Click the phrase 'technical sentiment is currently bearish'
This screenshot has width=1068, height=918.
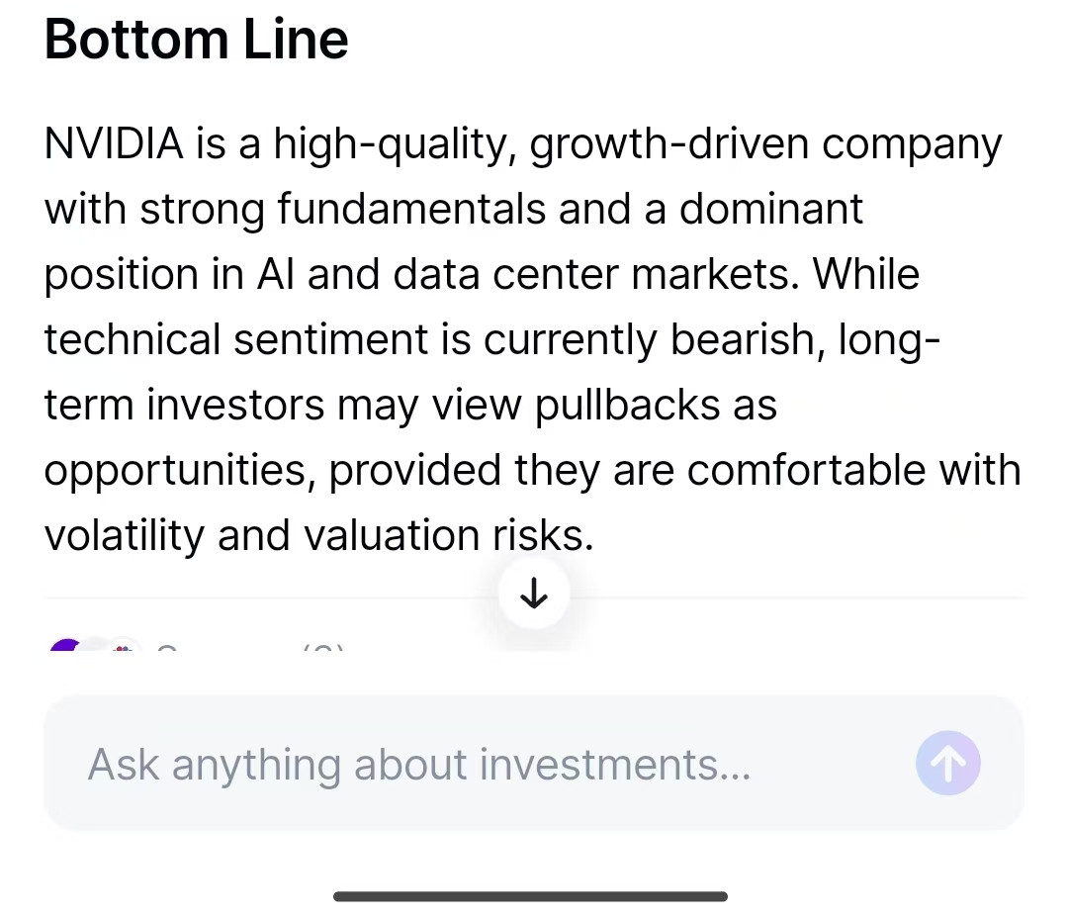pos(430,339)
